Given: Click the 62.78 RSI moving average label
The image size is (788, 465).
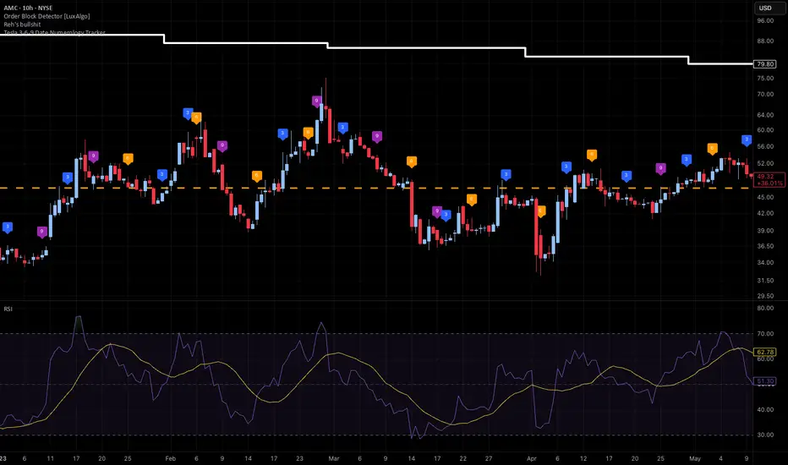Looking at the screenshot, I should (765, 352).
